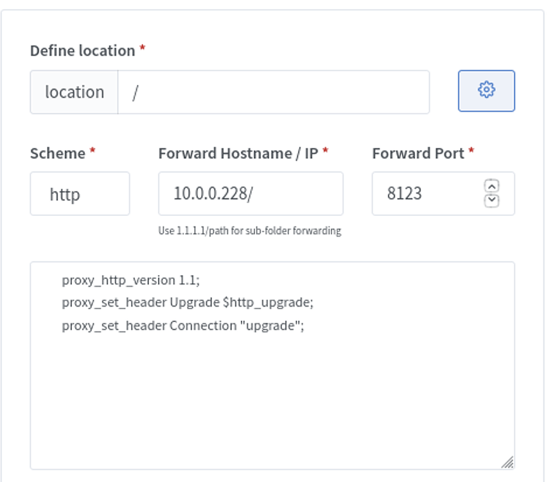Click the red asterisk beside Define location
The width and height of the screenshot is (548, 482).
[143, 49]
